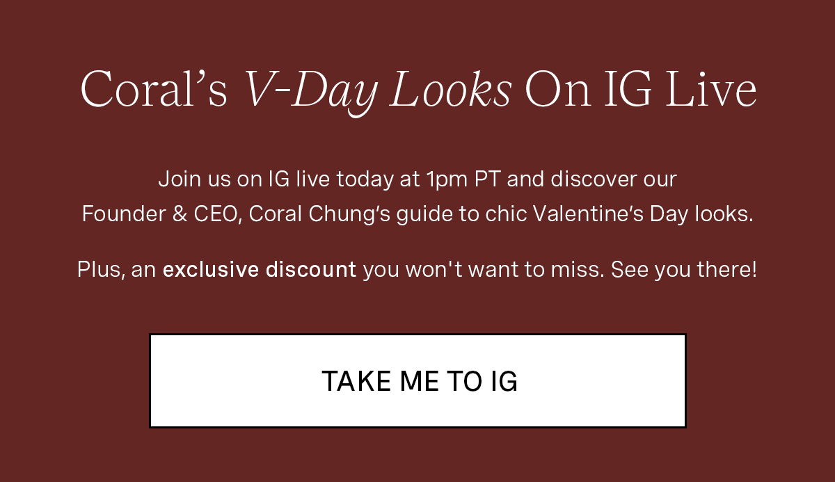Click the italic V-Day Looks text

click(x=378, y=92)
